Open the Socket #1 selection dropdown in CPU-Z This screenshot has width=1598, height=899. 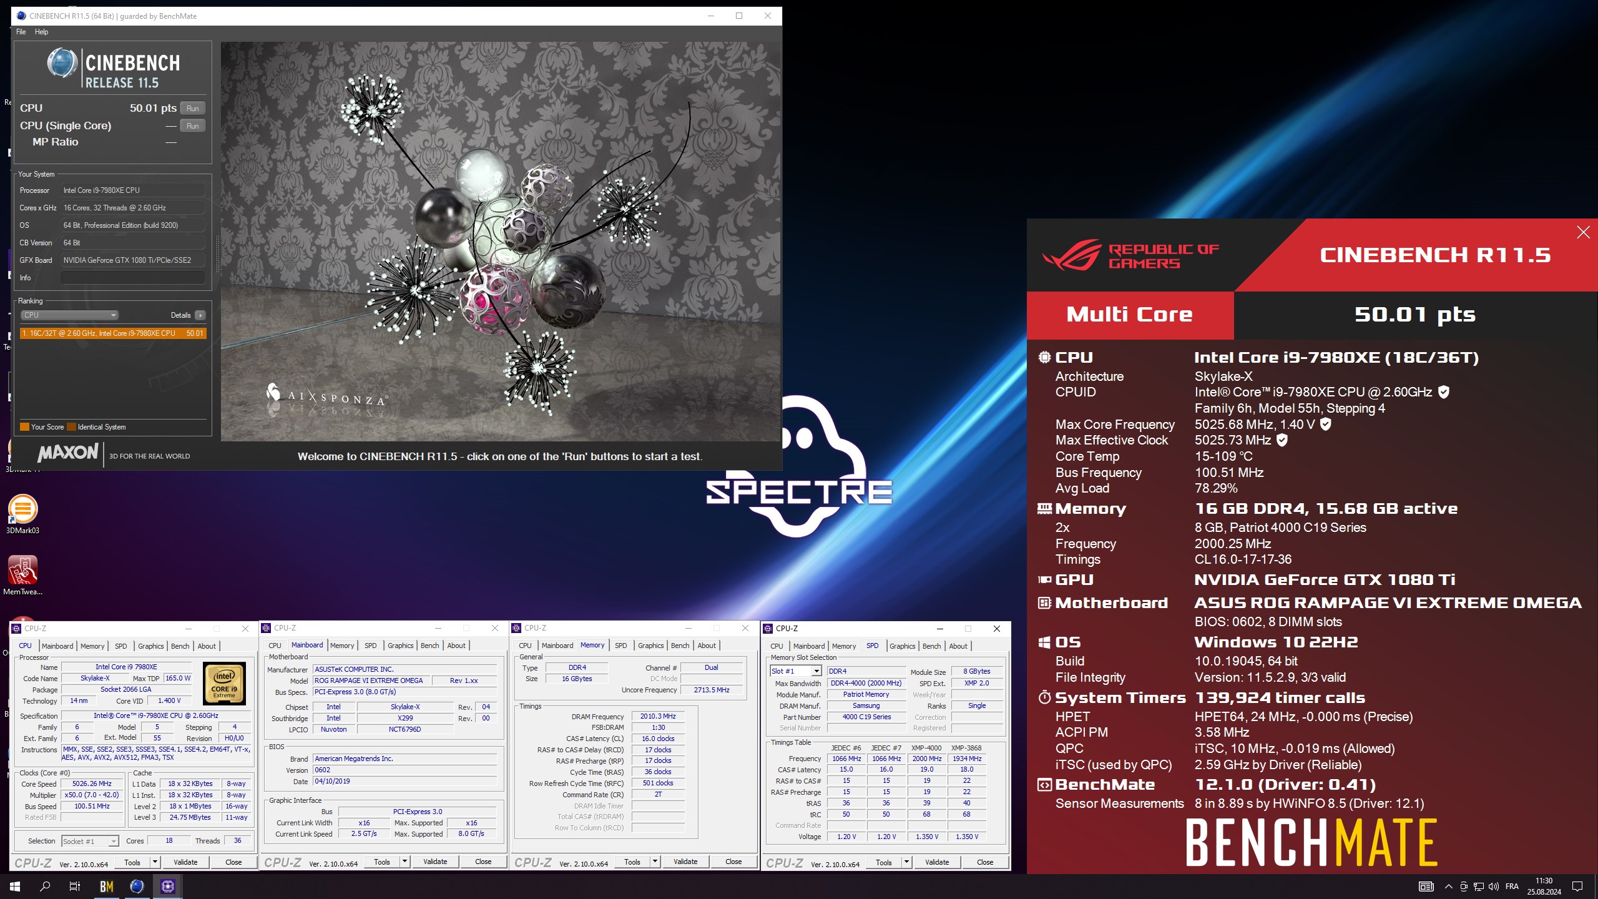(x=90, y=842)
